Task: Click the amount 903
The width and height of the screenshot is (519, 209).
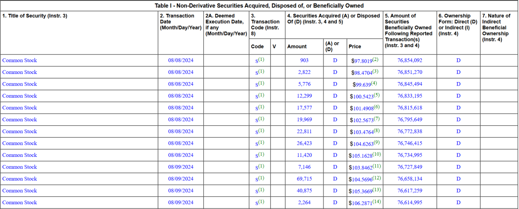Action: click(x=304, y=60)
